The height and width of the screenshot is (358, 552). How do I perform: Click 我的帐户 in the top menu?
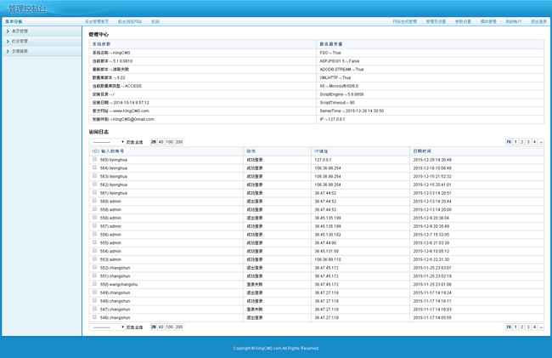tap(514, 21)
